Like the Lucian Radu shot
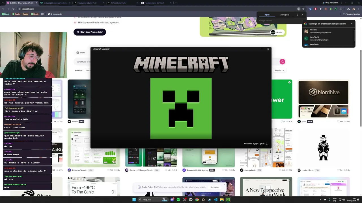 339,170
